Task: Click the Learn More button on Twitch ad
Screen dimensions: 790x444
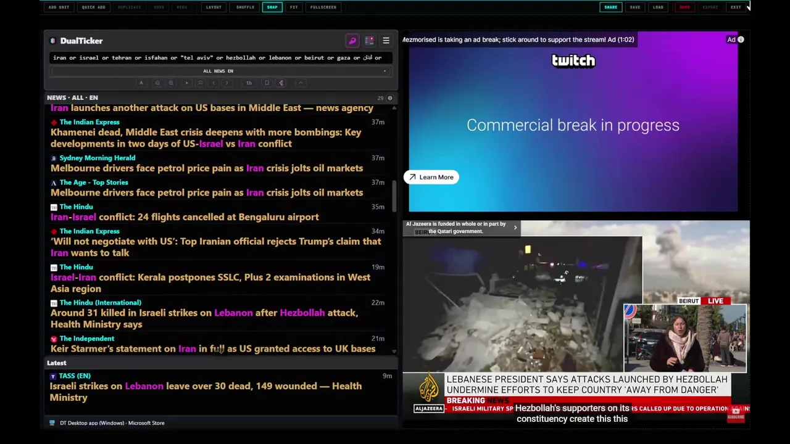Action: tap(431, 177)
